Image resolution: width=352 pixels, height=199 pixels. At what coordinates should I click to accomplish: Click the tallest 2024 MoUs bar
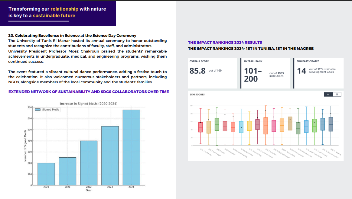tap(131, 147)
